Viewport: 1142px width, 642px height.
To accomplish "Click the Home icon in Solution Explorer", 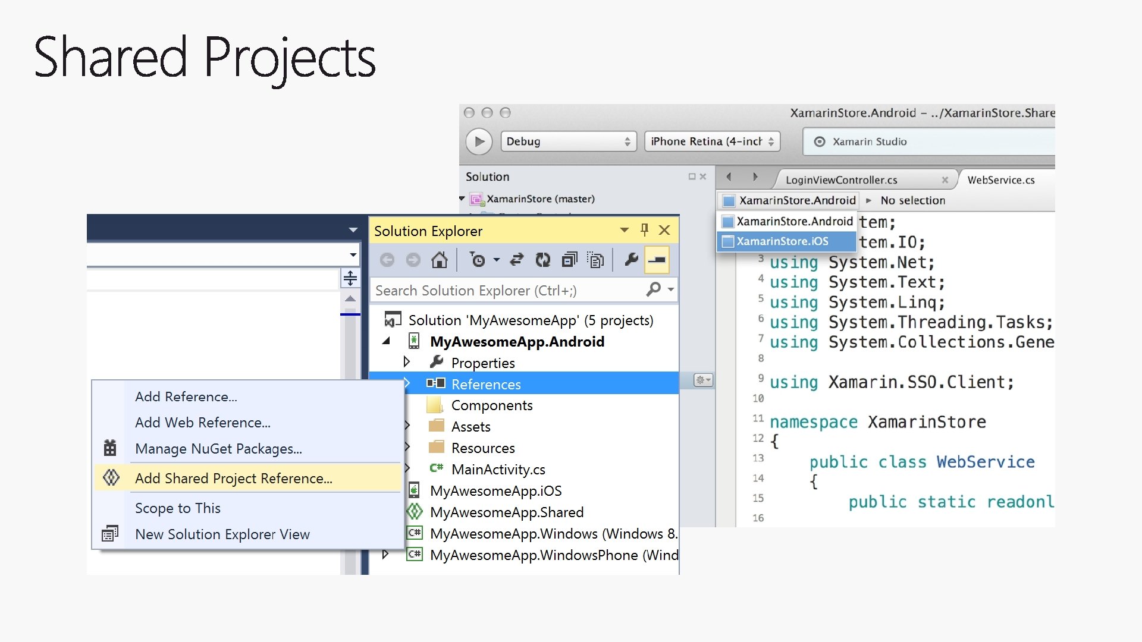I will (440, 260).
